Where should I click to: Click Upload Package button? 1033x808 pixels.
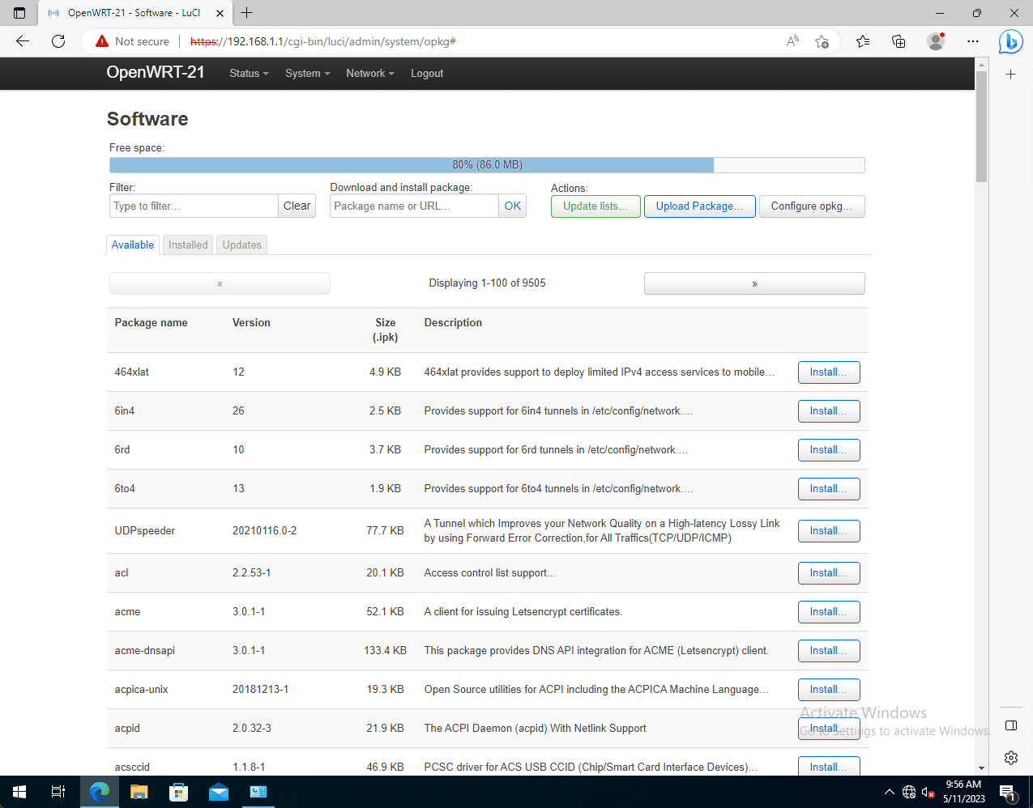[x=700, y=206]
